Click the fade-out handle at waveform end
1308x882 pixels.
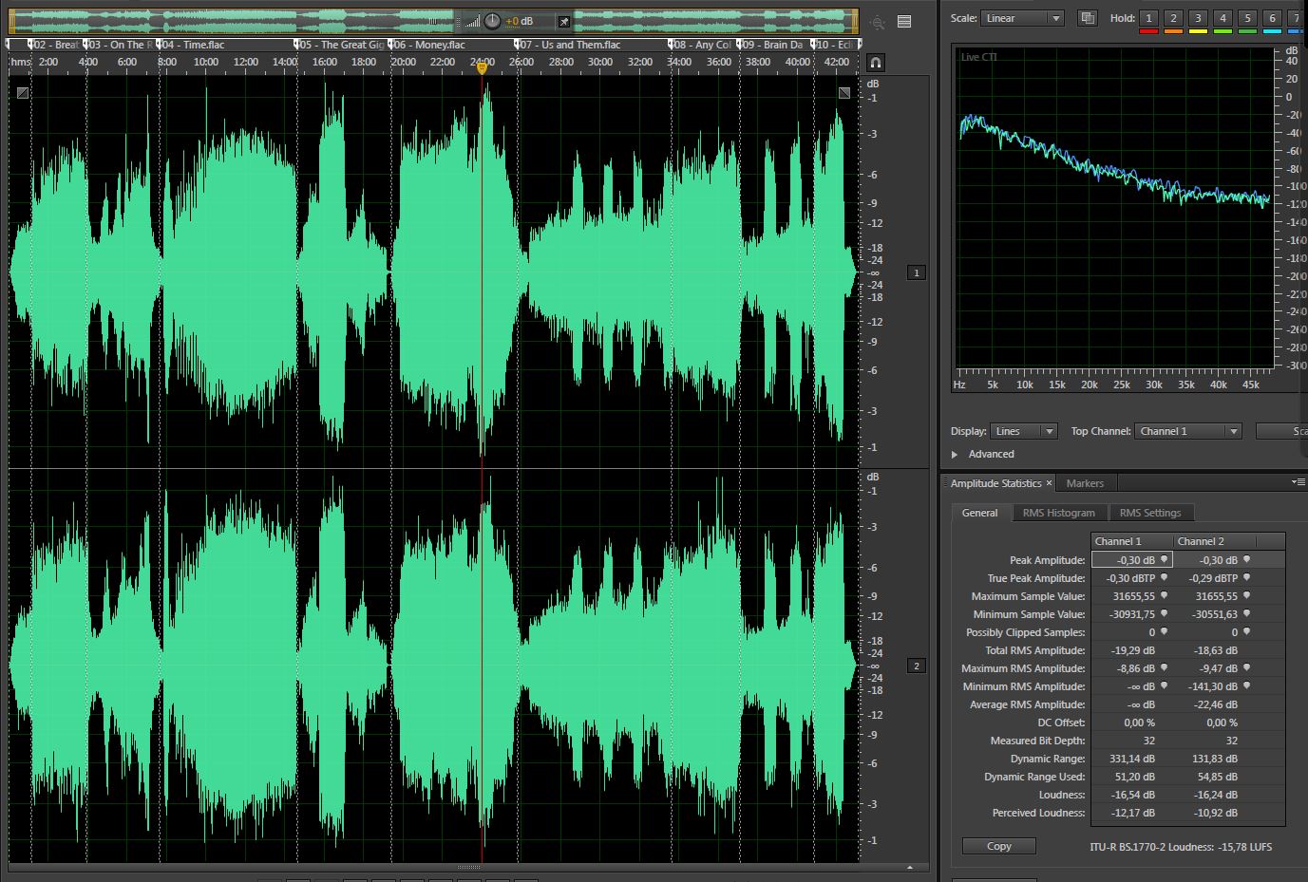coord(844,92)
